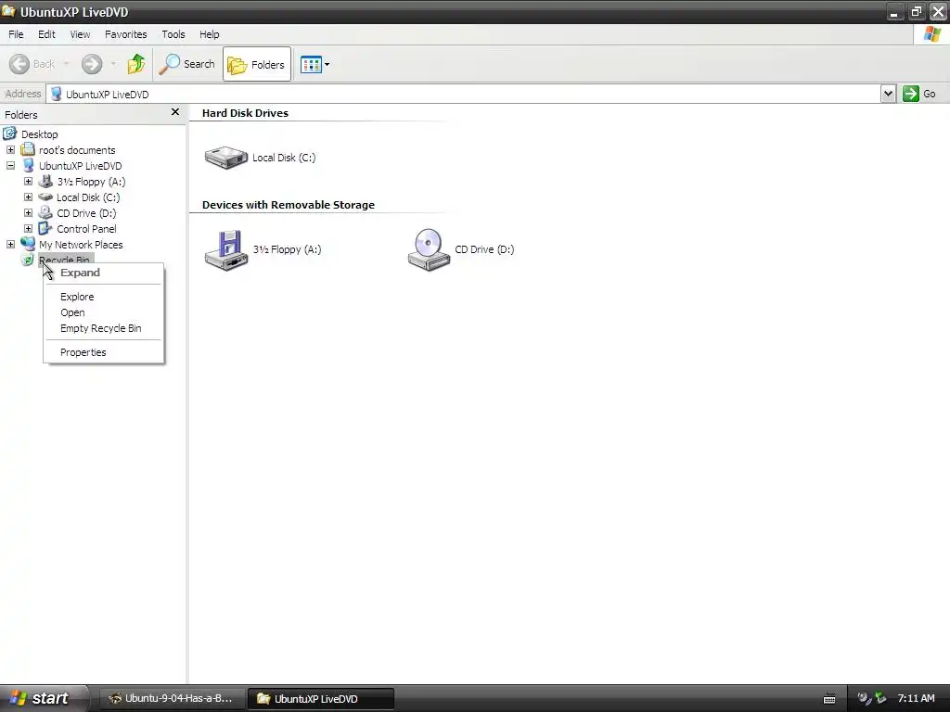Viewport: 950px width, 712px height.
Task: Select 3½ Floppy (A:) drive icon in main pane
Action: click(226, 249)
